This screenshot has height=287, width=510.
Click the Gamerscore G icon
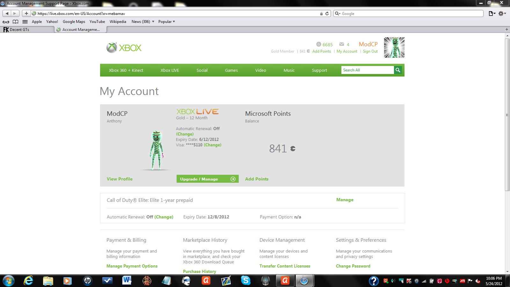(x=319, y=44)
